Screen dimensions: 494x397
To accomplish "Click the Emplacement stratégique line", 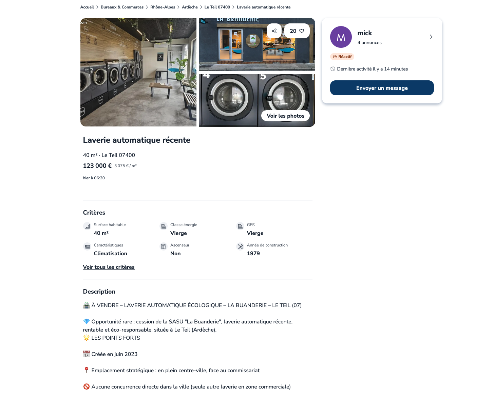I will (x=171, y=370).
